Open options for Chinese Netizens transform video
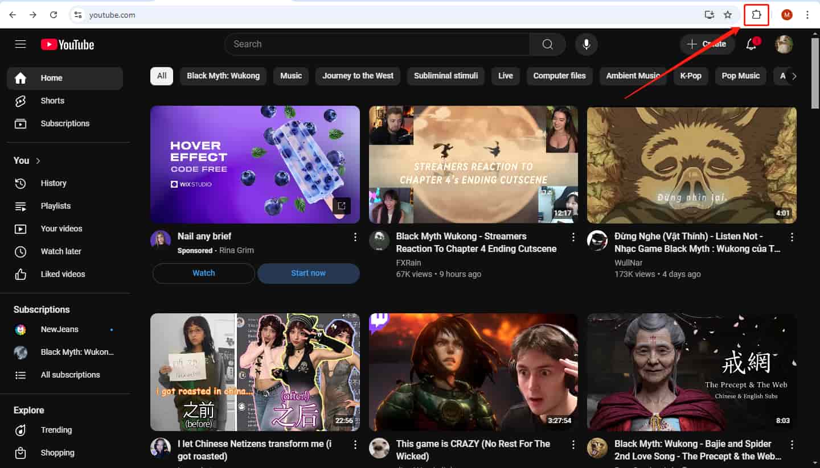The image size is (820, 468). pyautogui.click(x=355, y=445)
